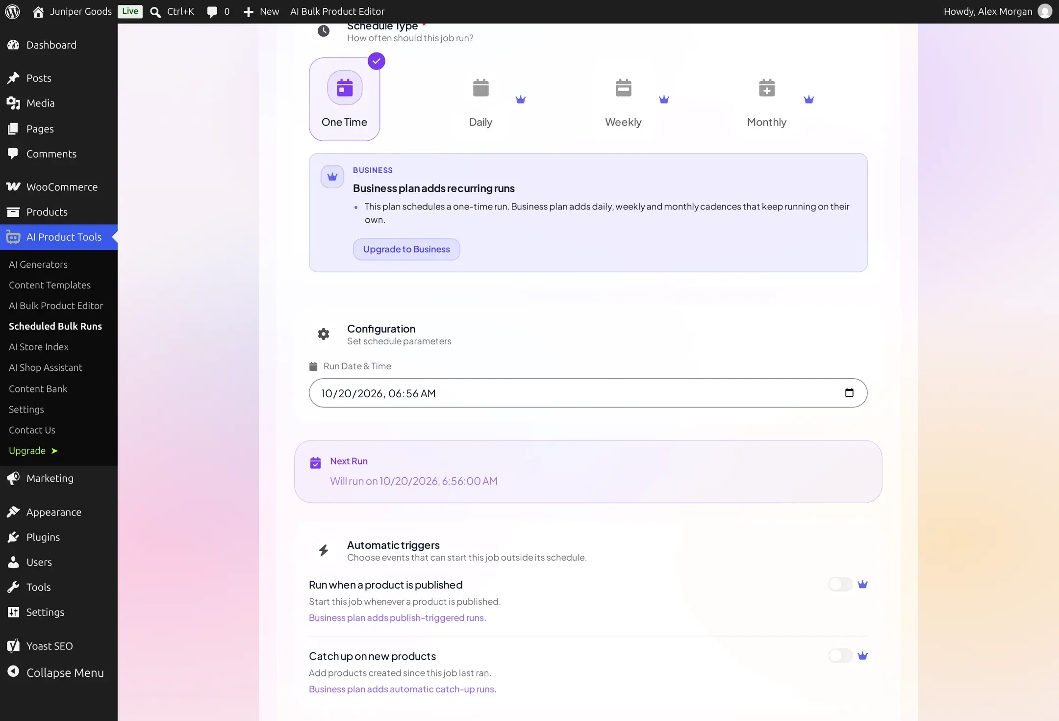The height and width of the screenshot is (721, 1059).
Task: Open the date picker calendar icon
Action: 849,392
